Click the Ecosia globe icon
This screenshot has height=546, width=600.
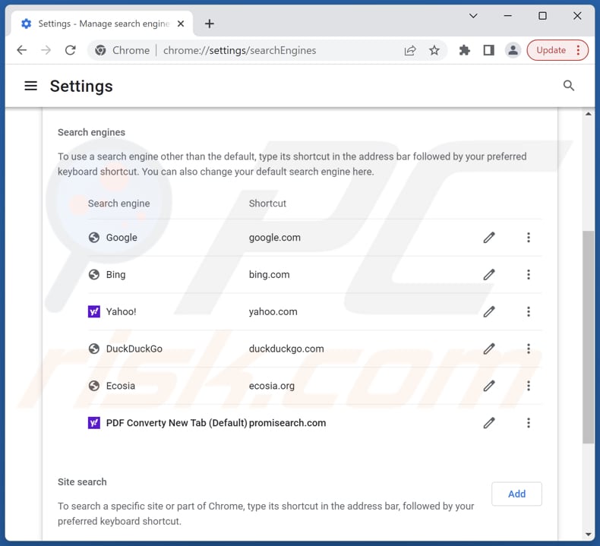[94, 386]
